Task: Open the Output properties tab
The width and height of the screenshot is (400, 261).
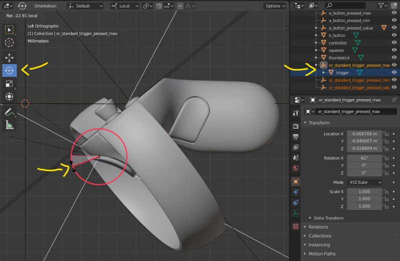Action: pyautogui.click(x=295, y=136)
